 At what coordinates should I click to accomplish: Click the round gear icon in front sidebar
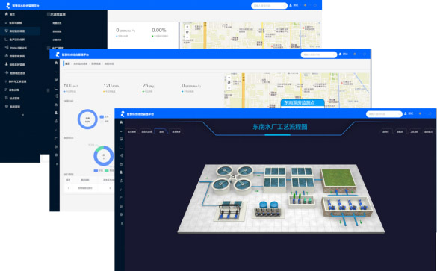(x=121, y=214)
